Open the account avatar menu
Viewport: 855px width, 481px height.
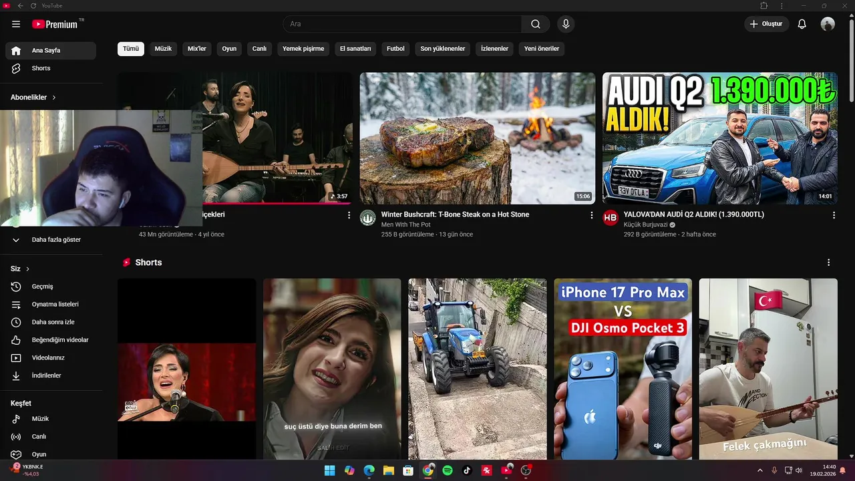coord(828,24)
